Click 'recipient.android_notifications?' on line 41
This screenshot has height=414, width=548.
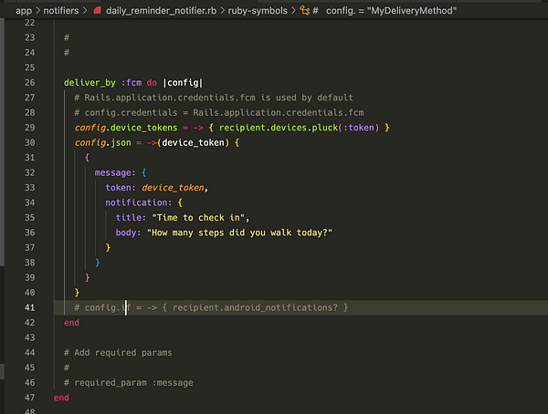255,307
